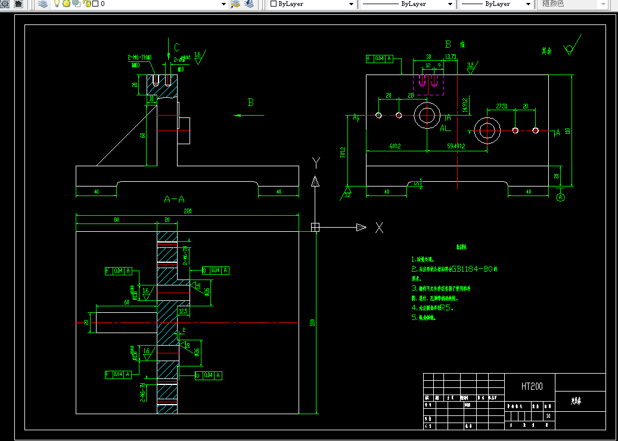Select the circled datum A symbol
The height and width of the screenshot is (441, 618).
(560, 197)
